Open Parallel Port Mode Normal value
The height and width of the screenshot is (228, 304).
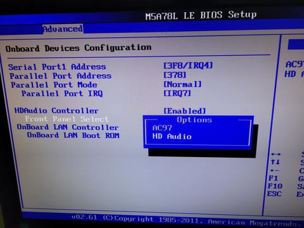pyautogui.click(x=182, y=84)
